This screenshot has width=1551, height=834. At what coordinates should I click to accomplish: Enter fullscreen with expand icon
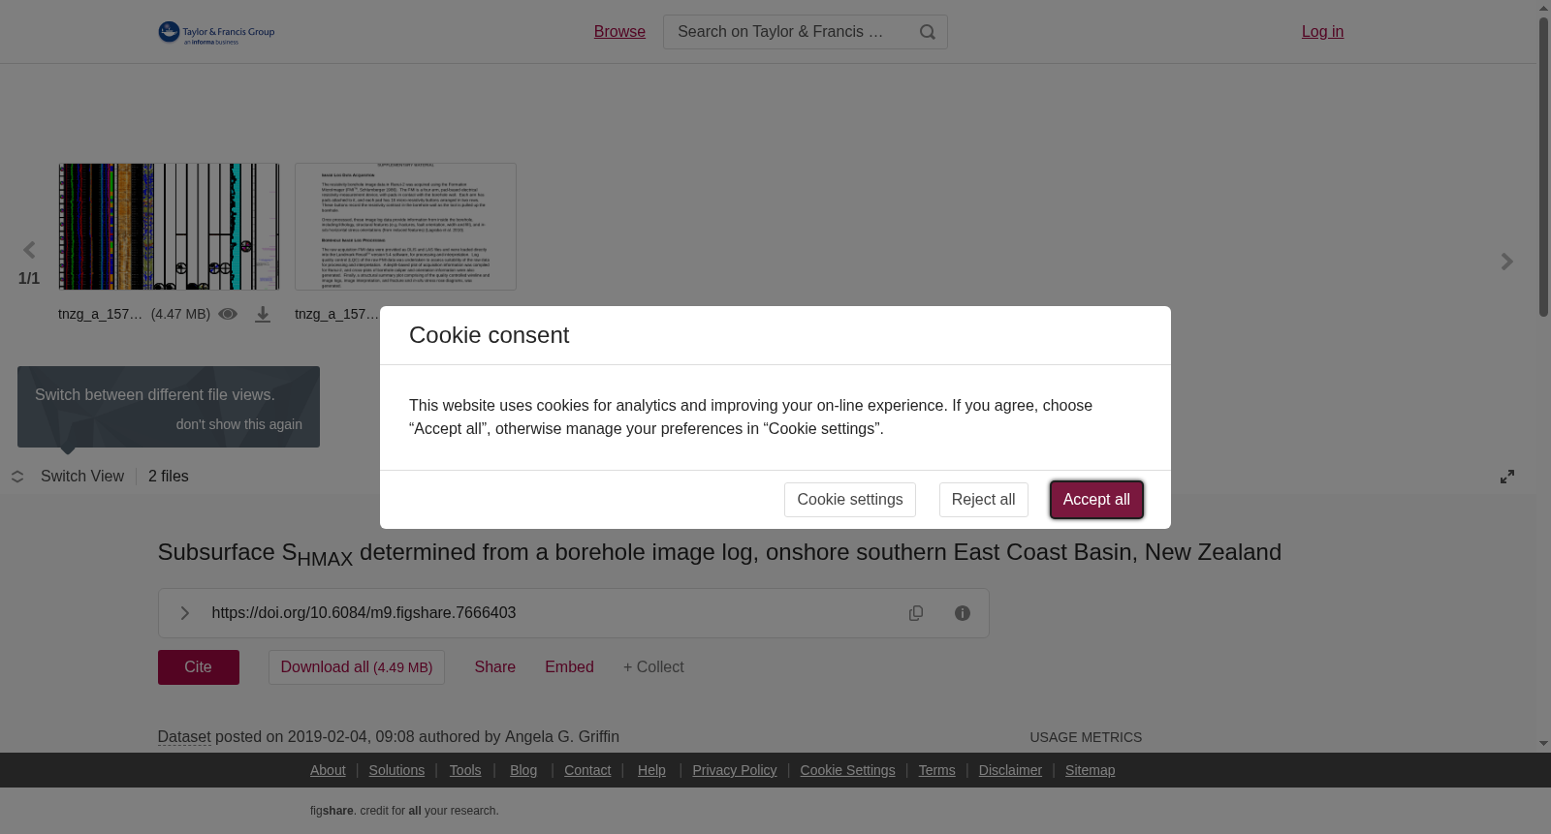[1507, 477]
